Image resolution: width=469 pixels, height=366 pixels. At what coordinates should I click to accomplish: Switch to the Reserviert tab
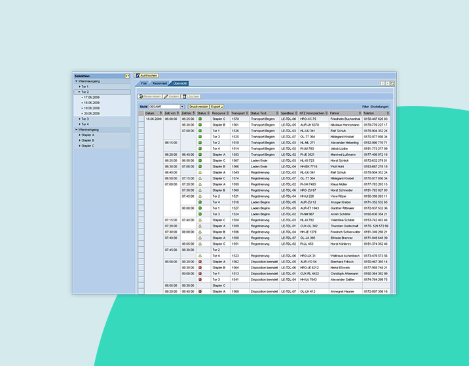pos(160,84)
